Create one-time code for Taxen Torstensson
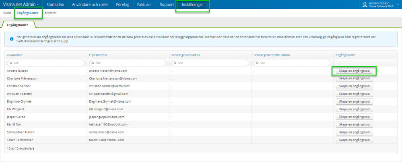The height and width of the screenshot is (162, 402). pos(354,140)
